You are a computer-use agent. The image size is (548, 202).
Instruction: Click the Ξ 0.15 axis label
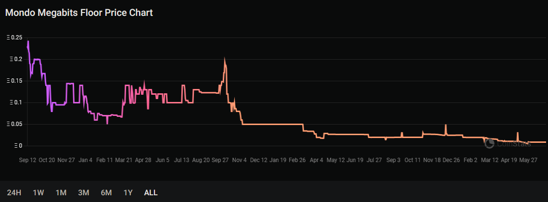click(x=14, y=81)
